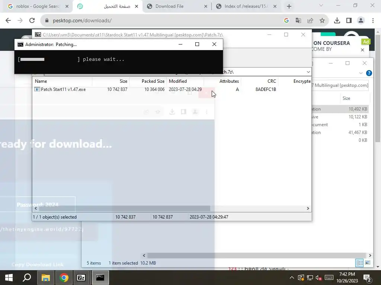This screenshot has height=285, width=381.
Task: View site information lock icon
Action: 47,21
